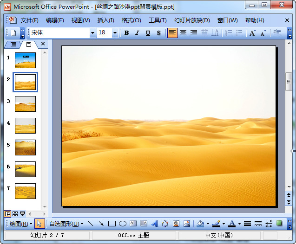This screenshot has height=244, width=296.
Task: Open the 编辑(E) menu
Action: pos(55,20)
